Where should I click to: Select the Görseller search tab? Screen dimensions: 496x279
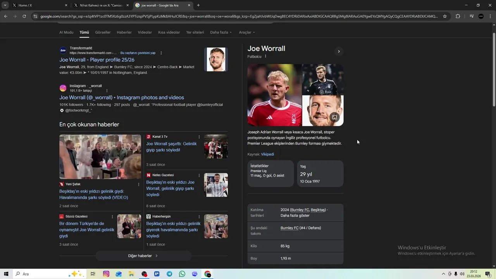click(x=103, y=33)
